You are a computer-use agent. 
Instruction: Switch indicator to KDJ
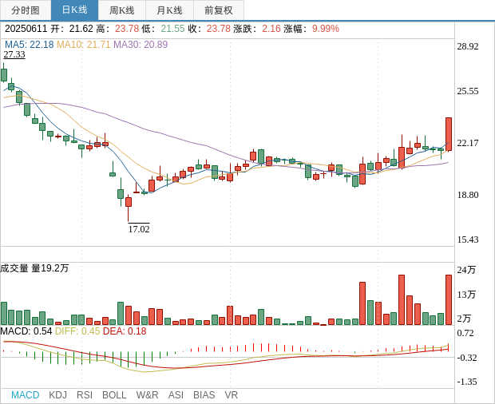pyautogui.click(x=57, y=395)
